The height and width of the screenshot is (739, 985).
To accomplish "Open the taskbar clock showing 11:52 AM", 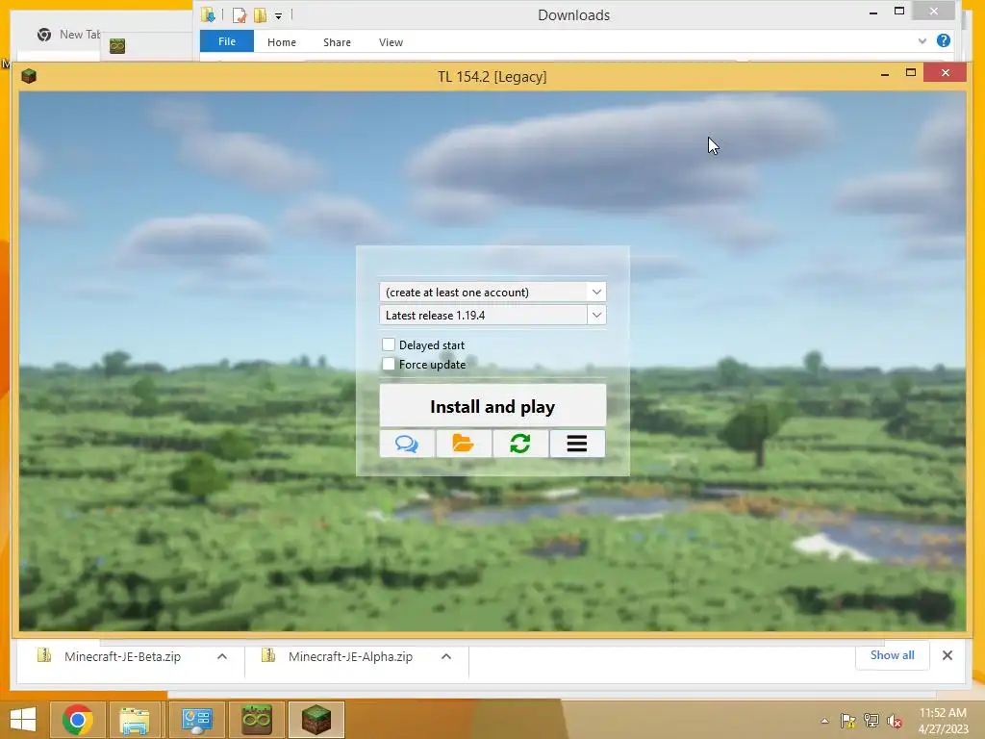I will 943,720.
